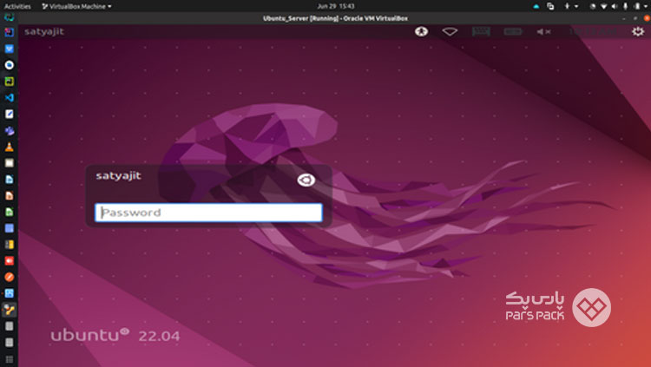
Task: Open the network indicator in greeter panel
Action: point(450,31)
